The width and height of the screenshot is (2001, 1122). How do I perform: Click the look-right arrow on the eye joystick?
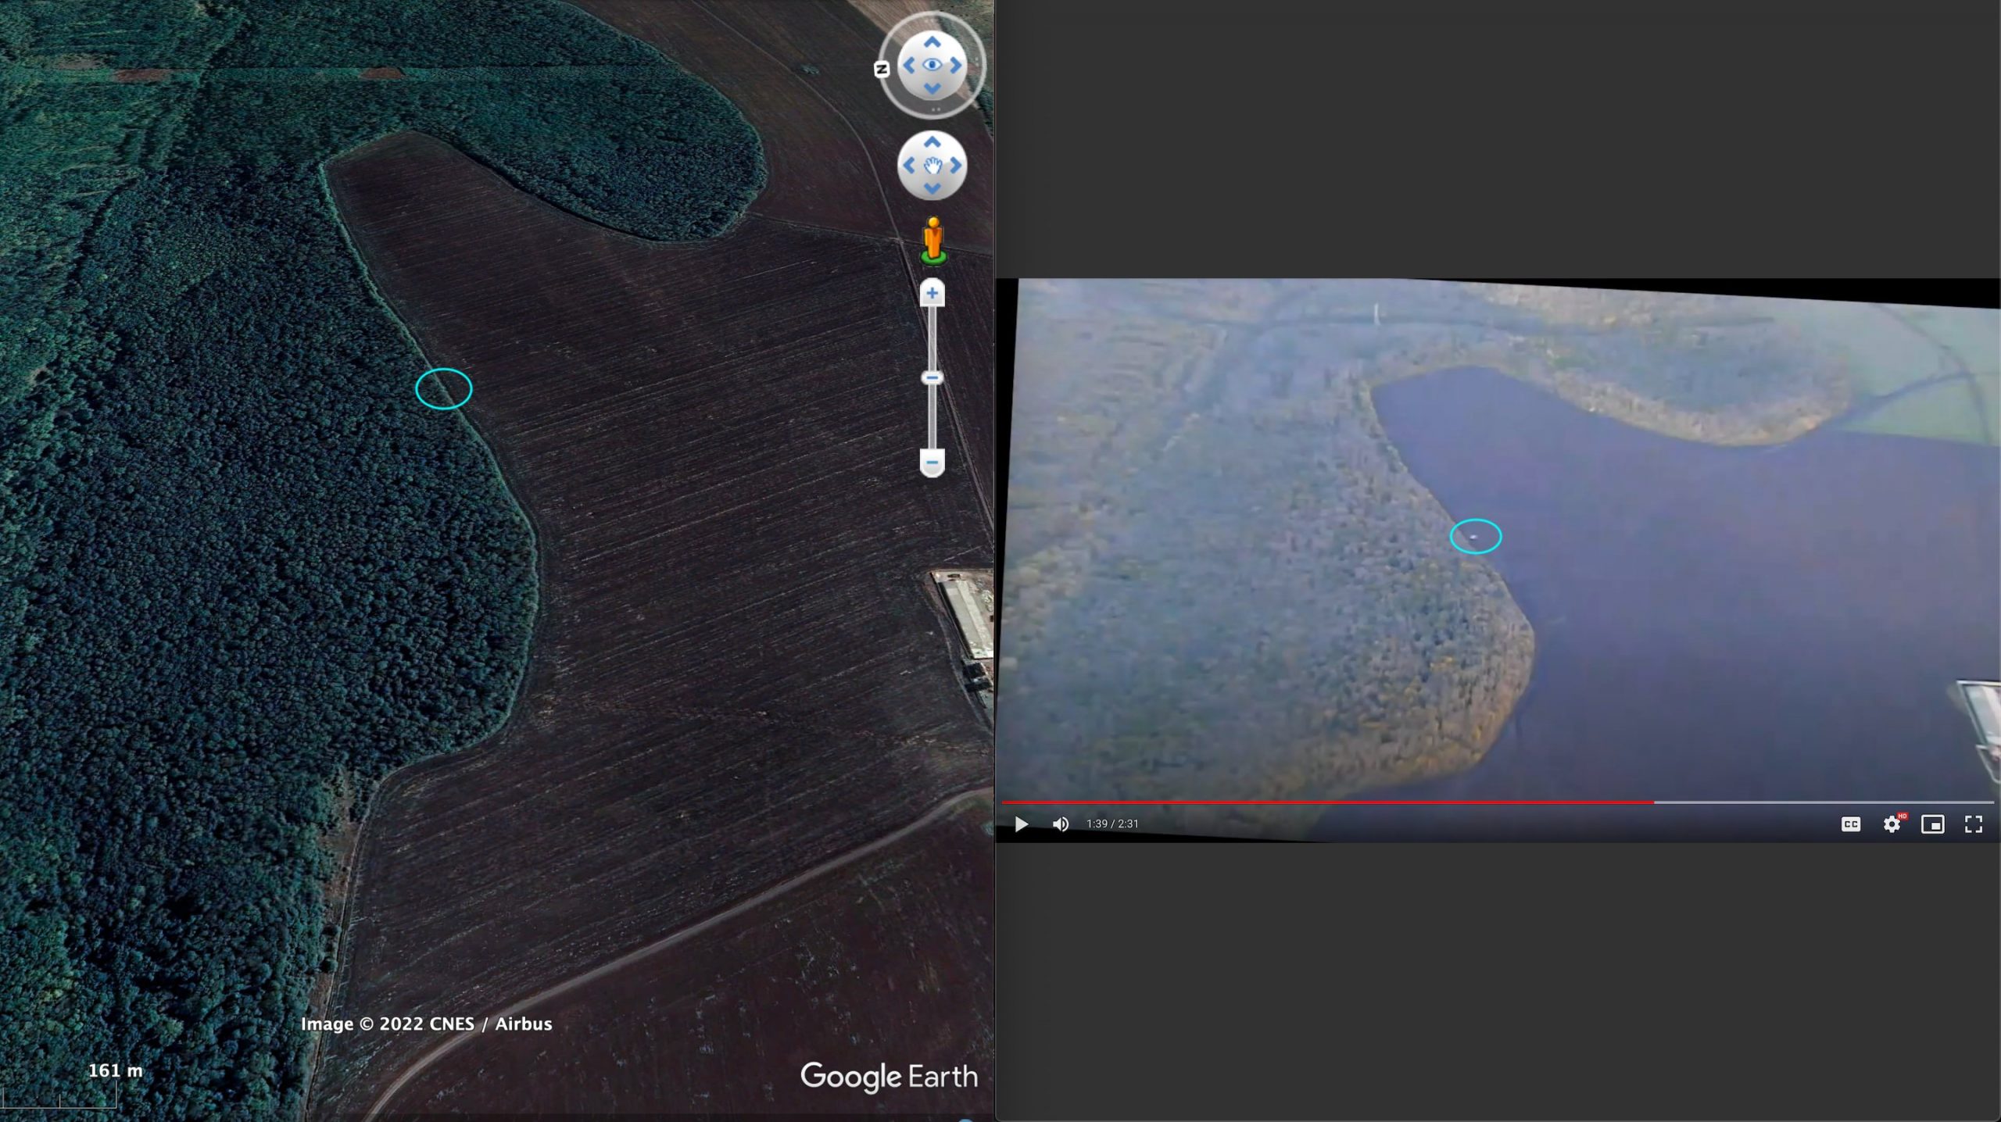(x=956, y=66)
